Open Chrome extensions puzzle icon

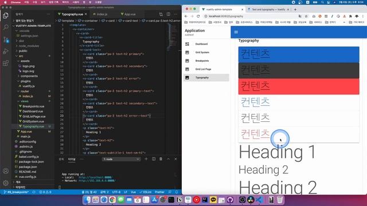pyautogui.click(x=350, y=16)
